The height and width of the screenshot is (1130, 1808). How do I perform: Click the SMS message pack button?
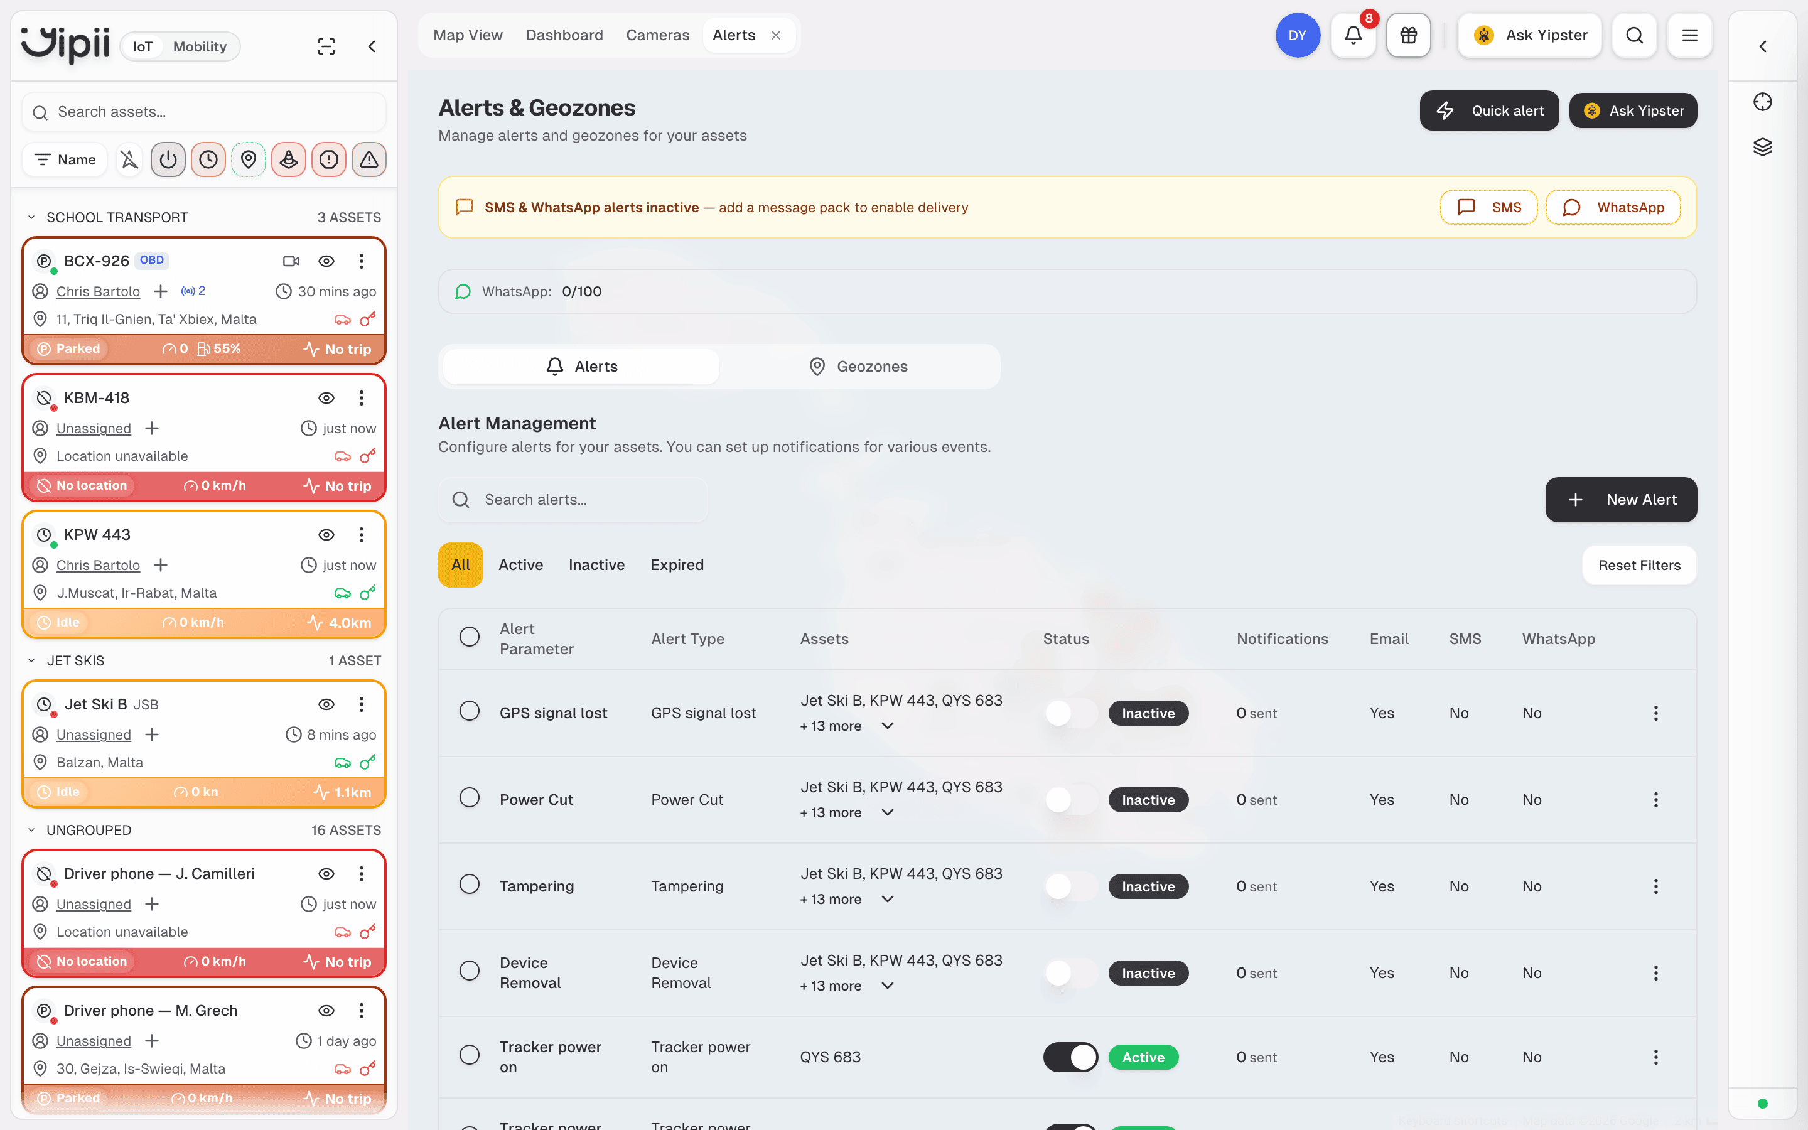[1488, 207]
